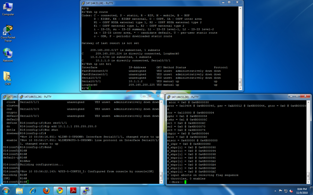The height and width of the screenshot is (195, 313).
Task: Switch to PuTTY via its taskbar icon
Action: [x=87, y=190]
